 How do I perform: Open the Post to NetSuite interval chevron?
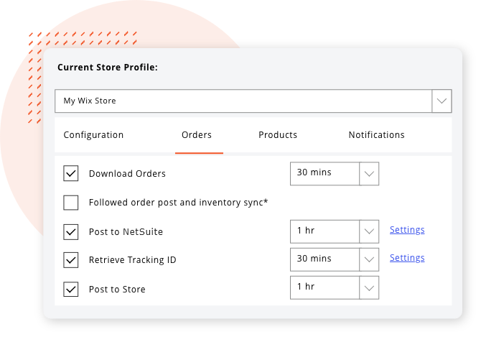(369, 231)
